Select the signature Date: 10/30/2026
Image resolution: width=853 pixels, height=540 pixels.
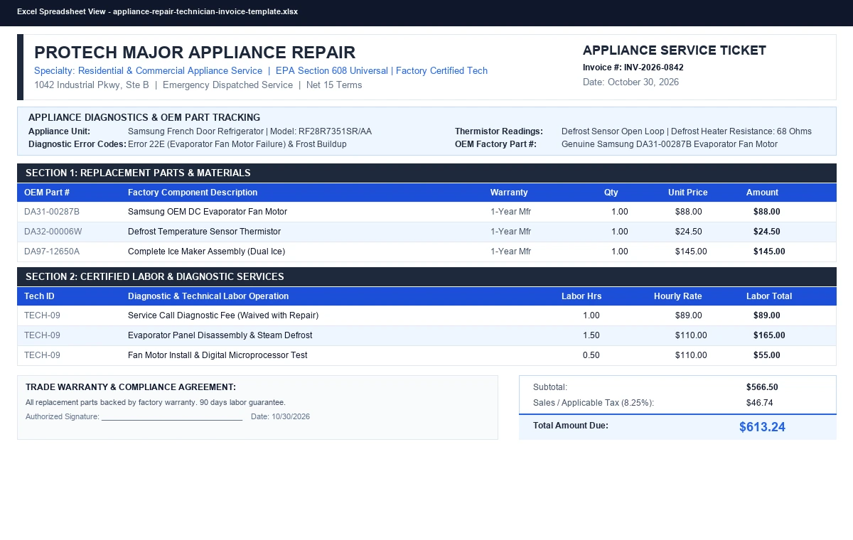[x=280, y=416]
